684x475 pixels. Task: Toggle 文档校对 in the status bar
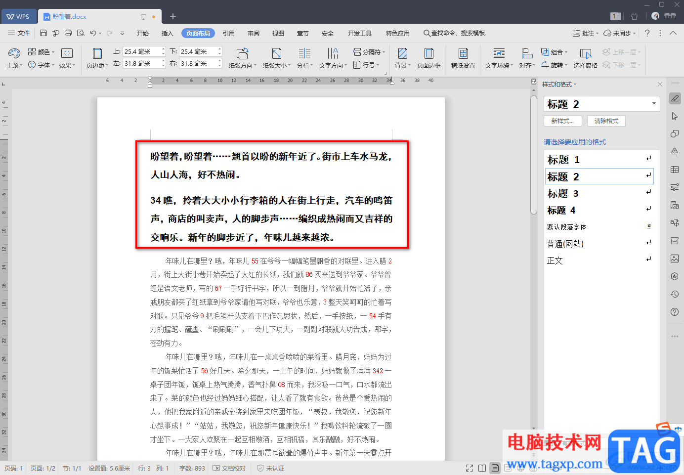click(229, 468)
